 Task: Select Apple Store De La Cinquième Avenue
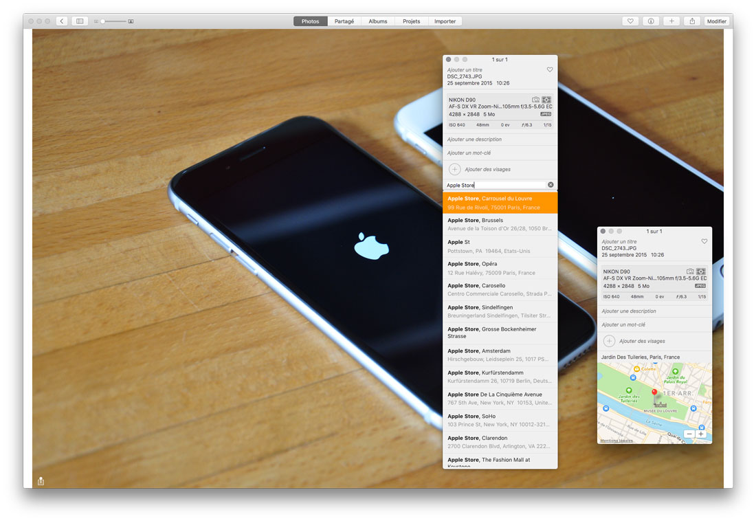click(500, 398)
